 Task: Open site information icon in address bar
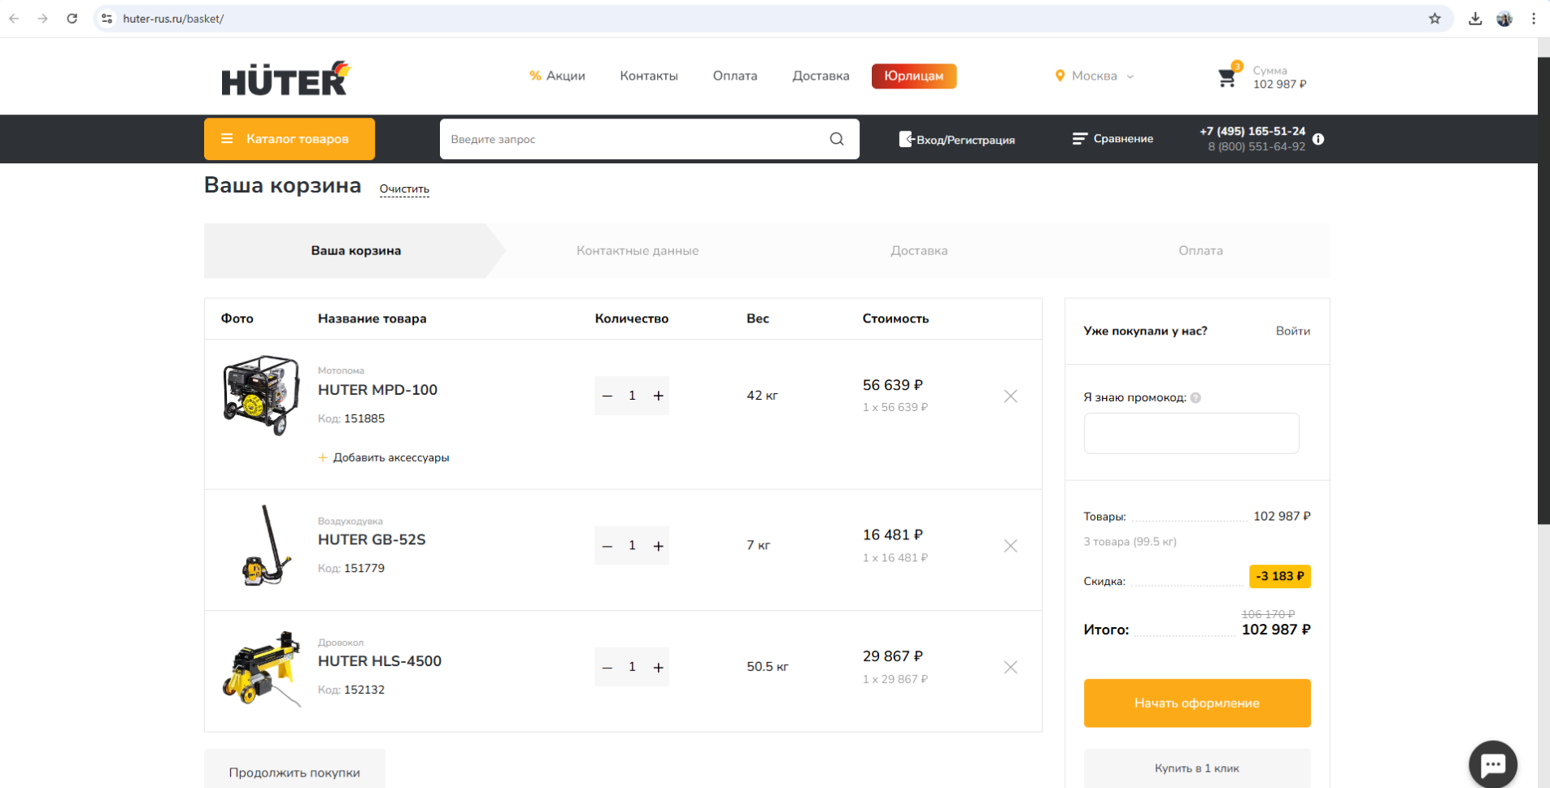click(x=107, y=18)
